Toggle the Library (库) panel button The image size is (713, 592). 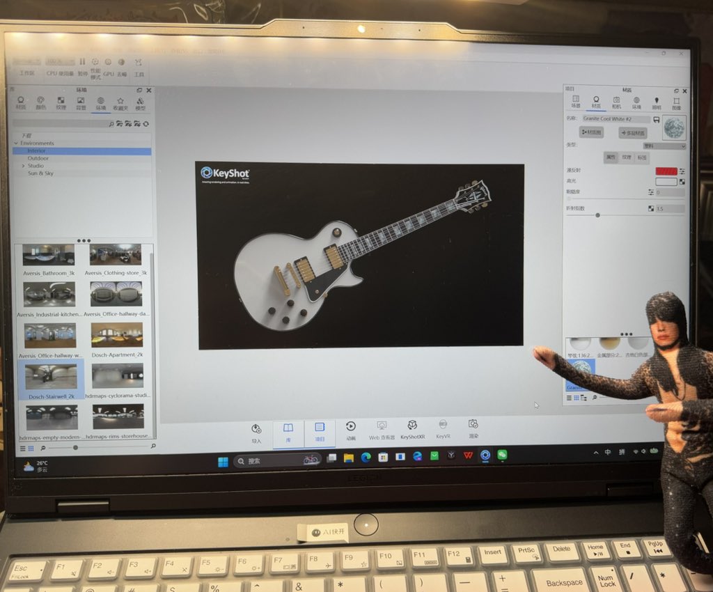[288, 433]
